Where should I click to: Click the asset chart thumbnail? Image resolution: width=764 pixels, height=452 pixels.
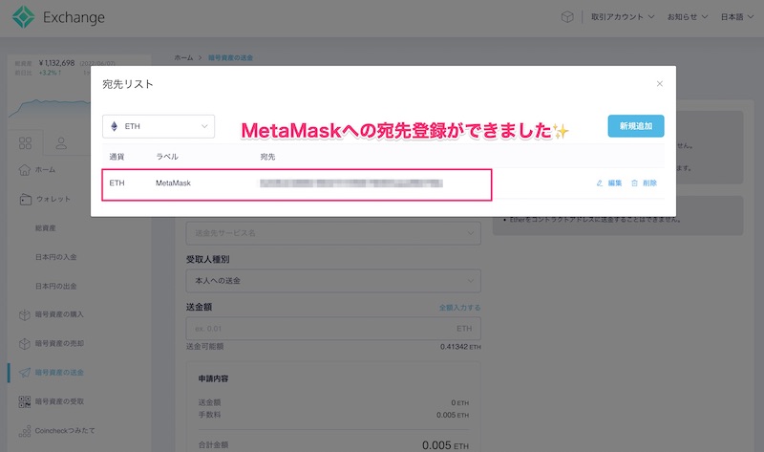tap(50, 108)
